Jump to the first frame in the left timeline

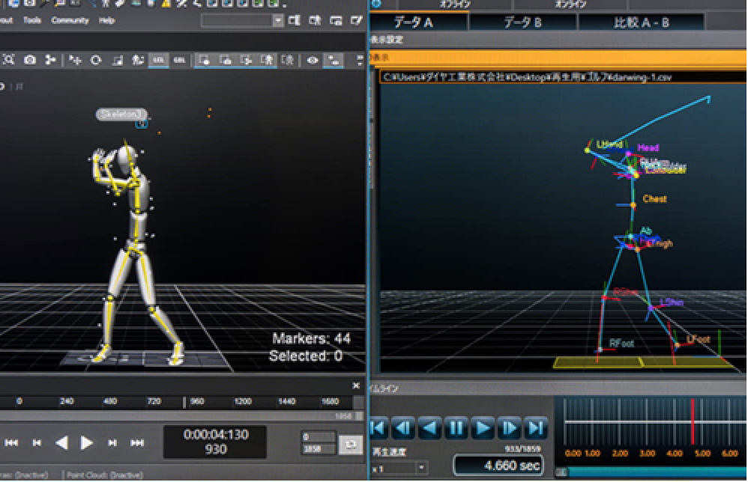(13, 443)
